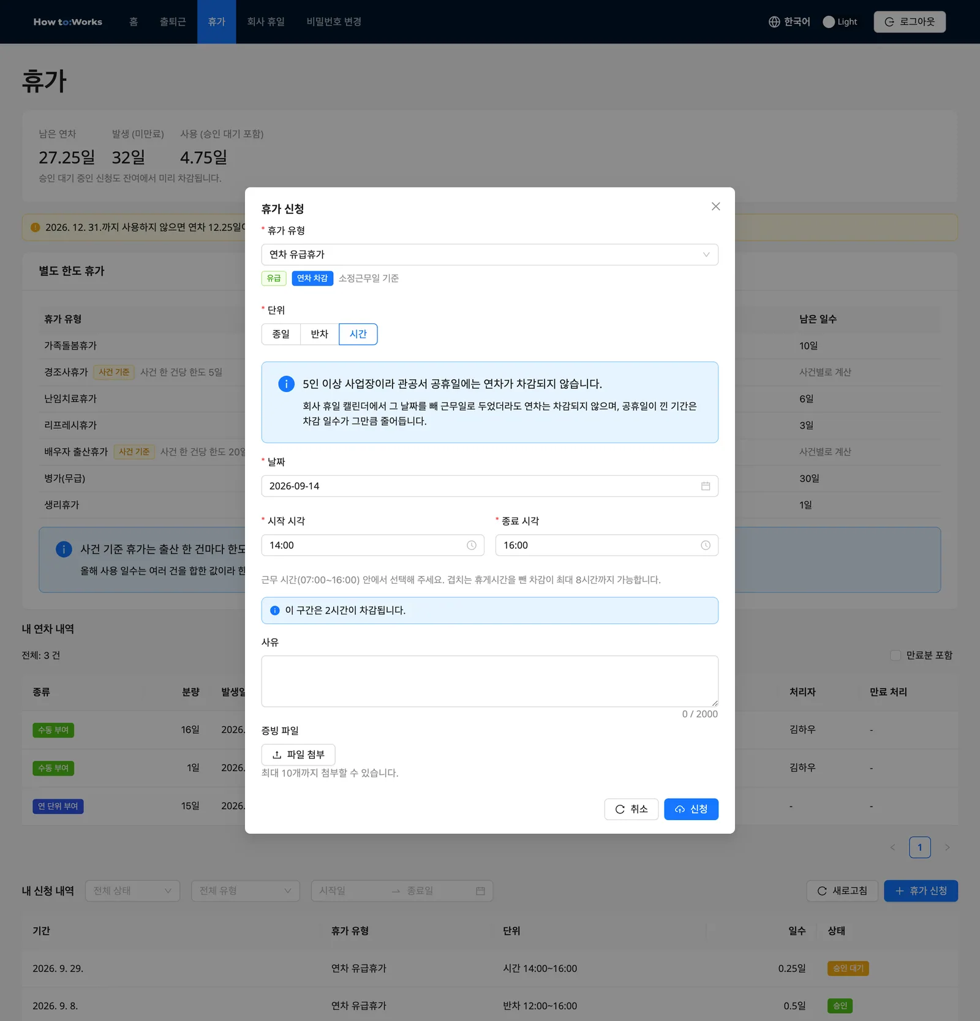Click the info icon beside 2시간이 차감됩니다
The image size is (980, 1021).
tap(275, 611)
